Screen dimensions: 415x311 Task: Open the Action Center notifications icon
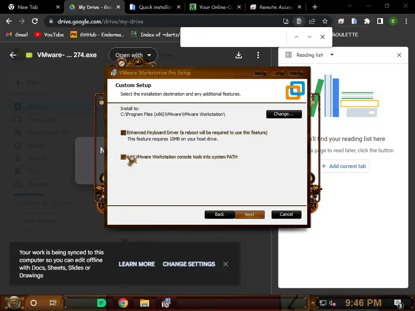(x=398, y=303)
